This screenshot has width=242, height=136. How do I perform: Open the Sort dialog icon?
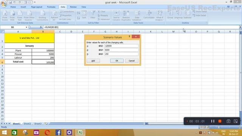pyautogui.click(x=84, y=15)
